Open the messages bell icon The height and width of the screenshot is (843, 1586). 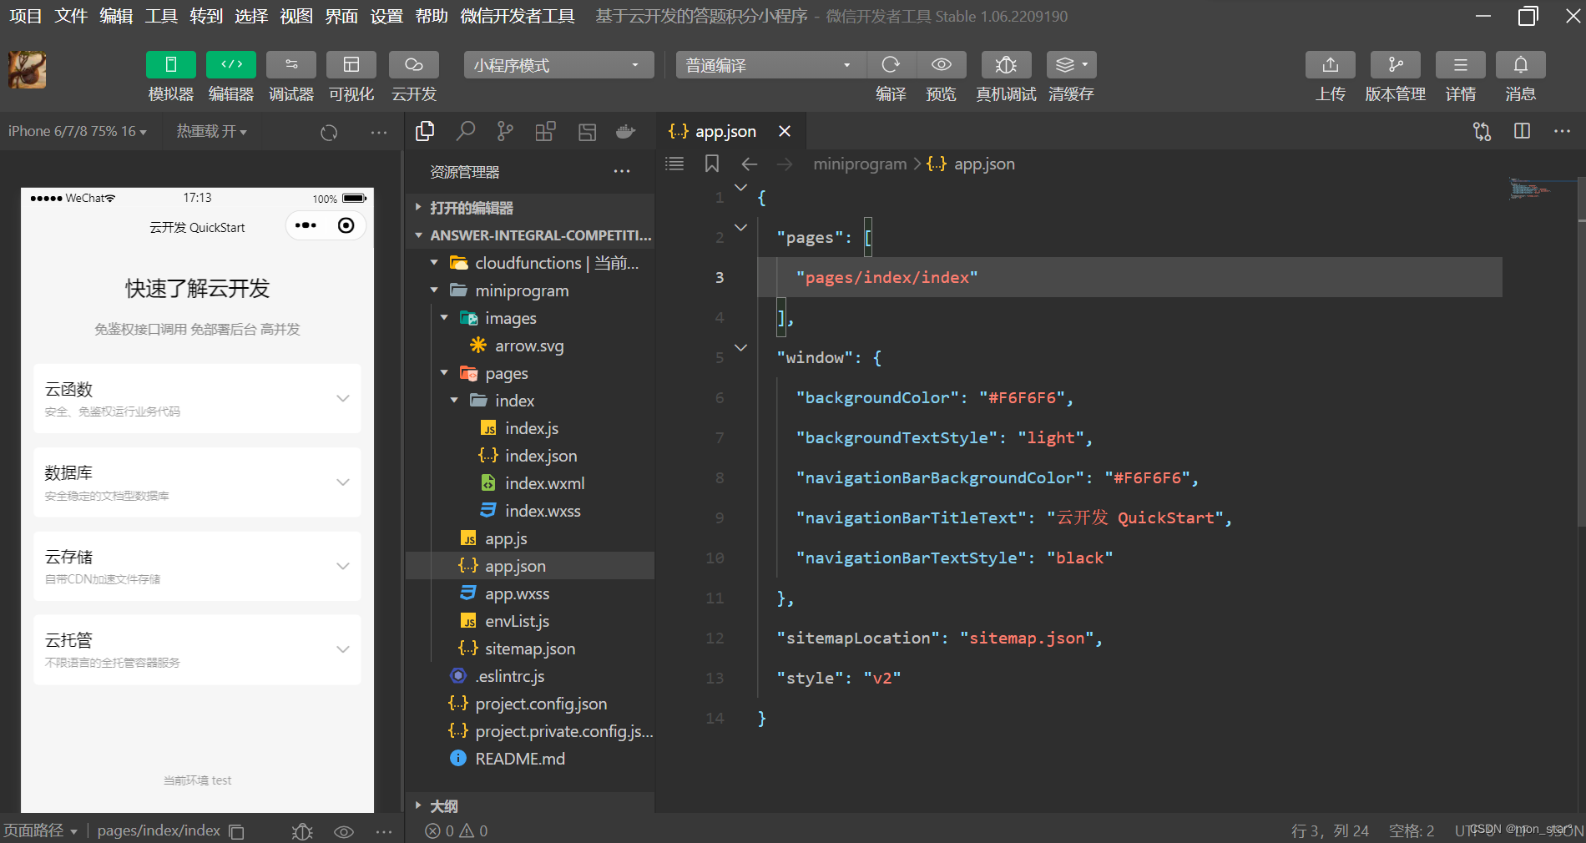(1521, 65)
